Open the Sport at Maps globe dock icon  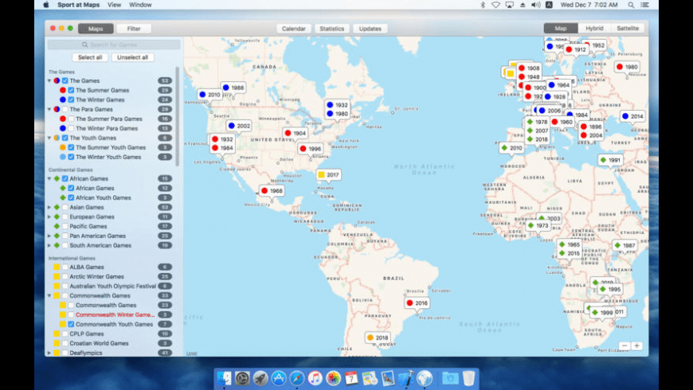tap(425, 379)
